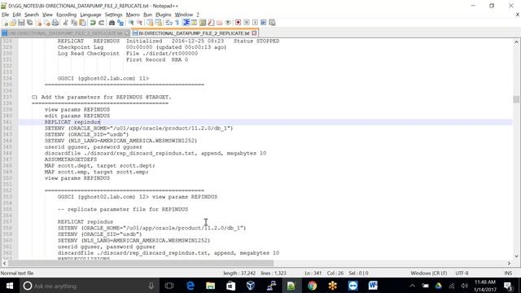Start macro recording with the red record icon
This screenshot has width=521, height=293.
(238, 23)
